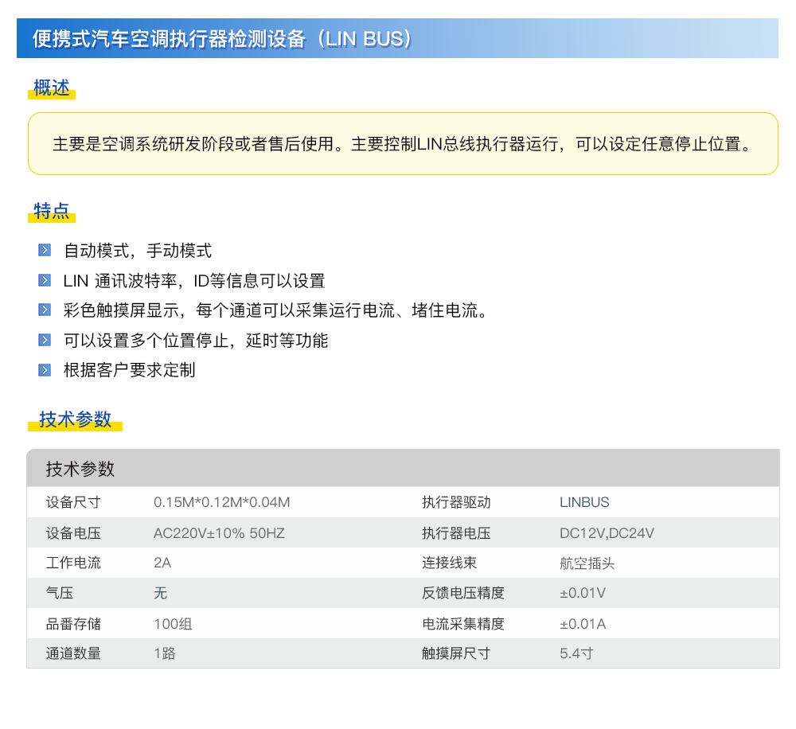Select the 特点 section heading
This screenshot has width=796, height=729.
pyautogui.click(x=52, y=212)
